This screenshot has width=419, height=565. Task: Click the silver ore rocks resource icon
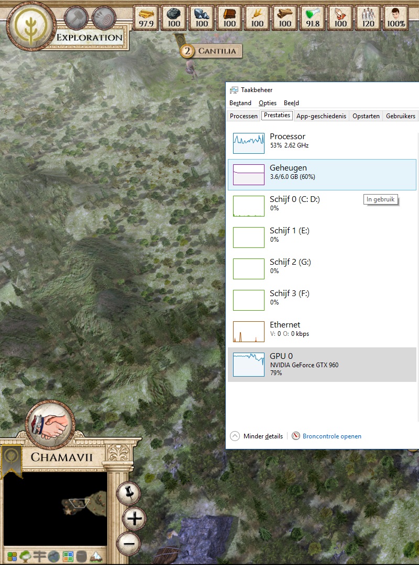[x=202, y=18]
